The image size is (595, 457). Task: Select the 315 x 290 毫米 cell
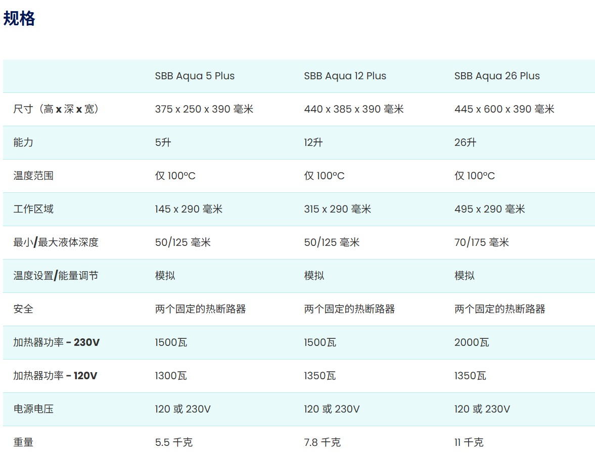(x=337, y=209)
